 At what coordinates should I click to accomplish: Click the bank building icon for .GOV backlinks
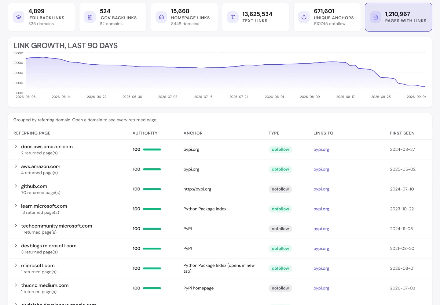pyautogui.click(x=90, y=17)
